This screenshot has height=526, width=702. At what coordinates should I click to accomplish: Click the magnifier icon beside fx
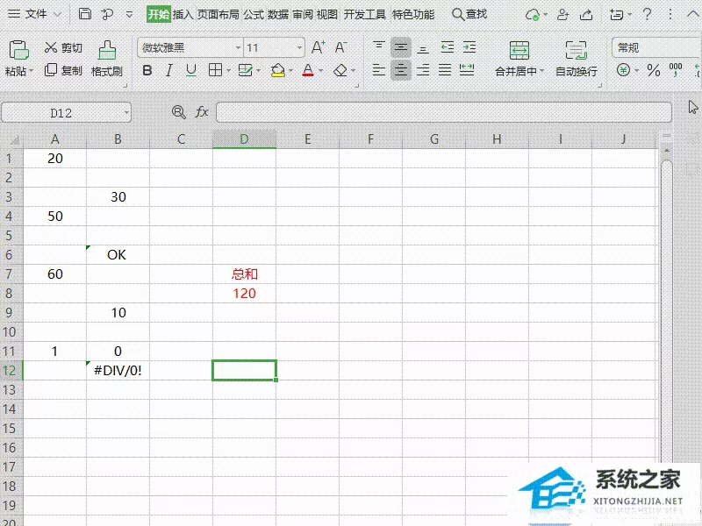[x=179, y=112]
